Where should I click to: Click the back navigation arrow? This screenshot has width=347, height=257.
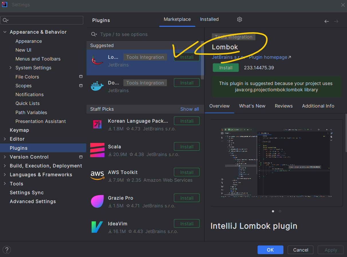click(x=326, y=21)
